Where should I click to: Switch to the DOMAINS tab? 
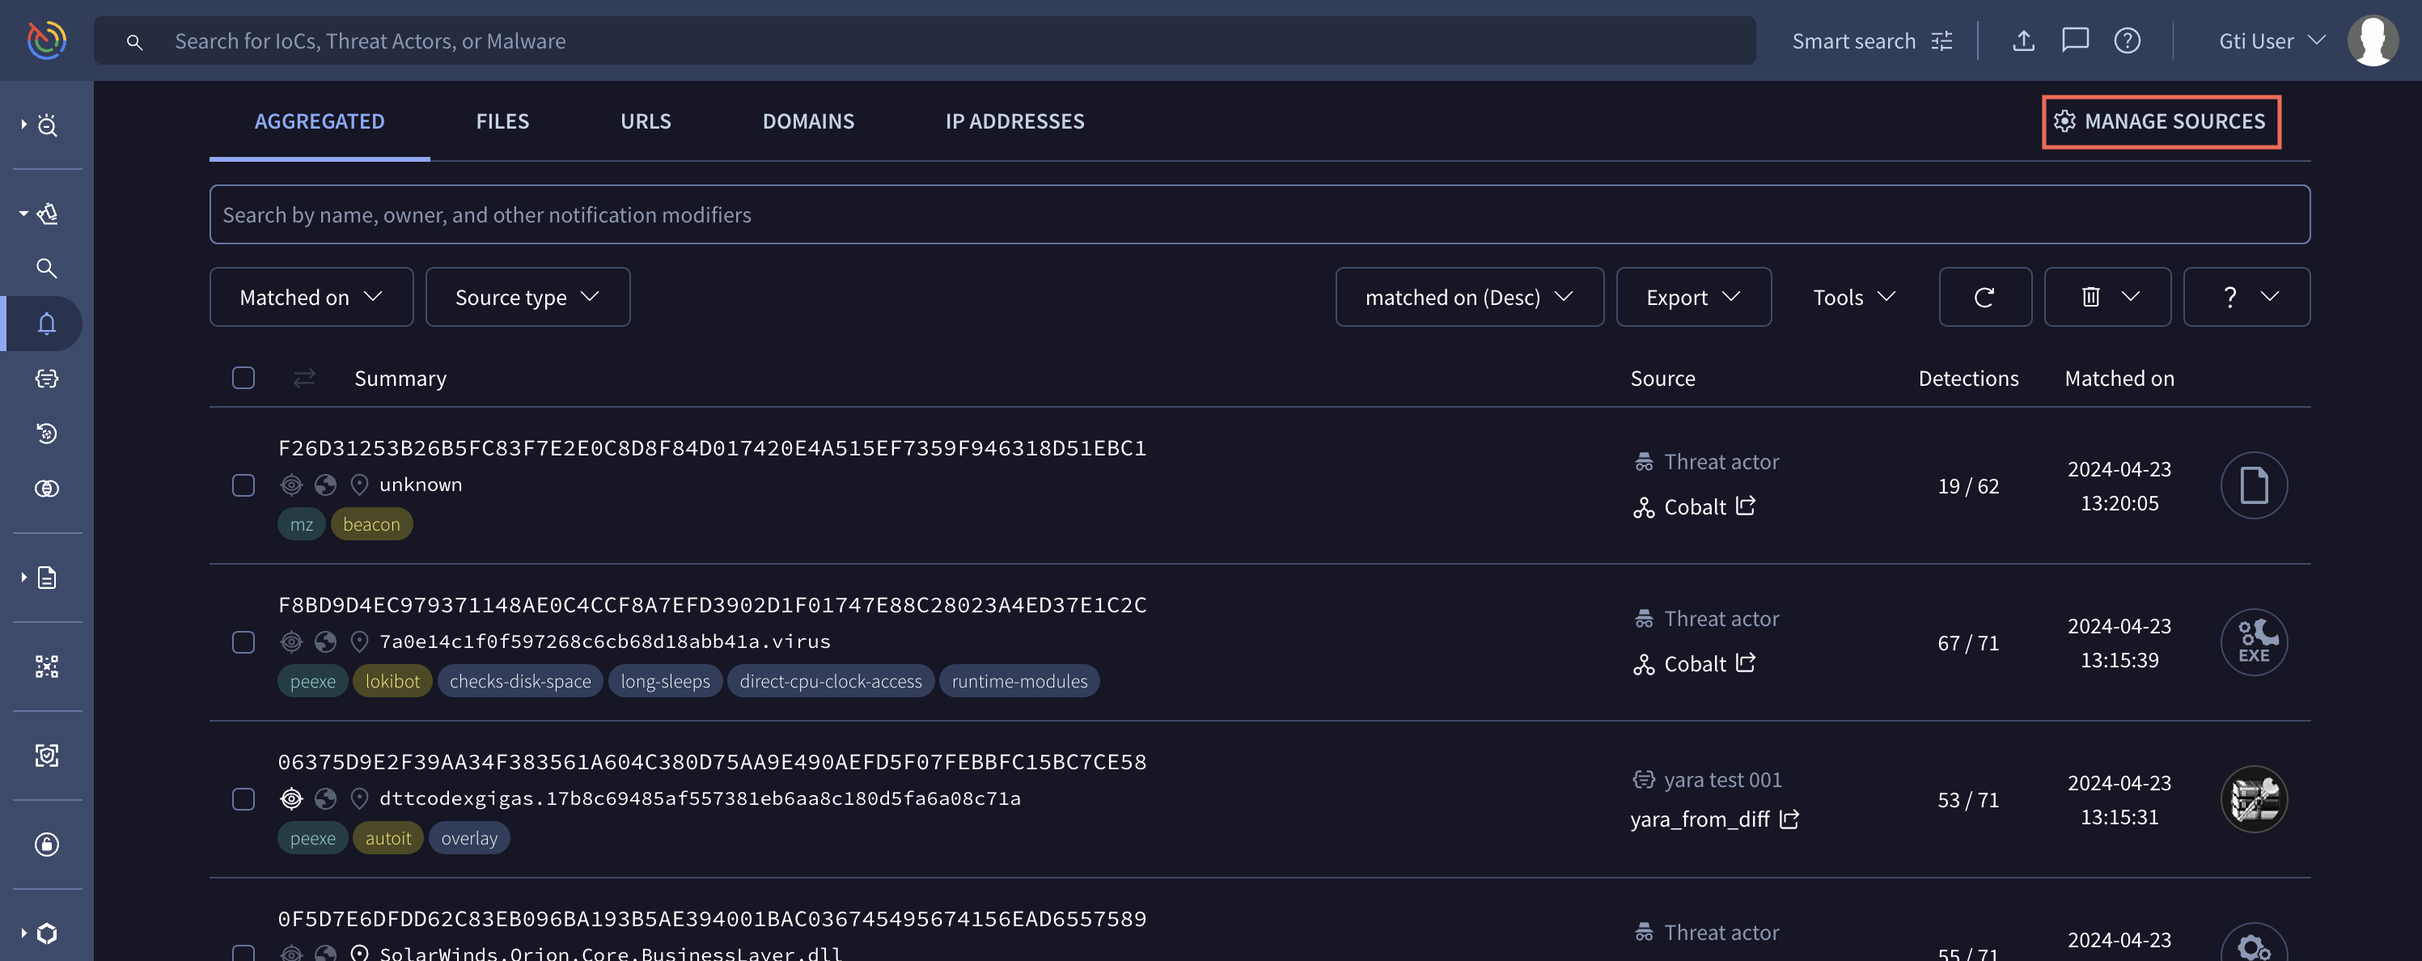click(x=807, y=121)
